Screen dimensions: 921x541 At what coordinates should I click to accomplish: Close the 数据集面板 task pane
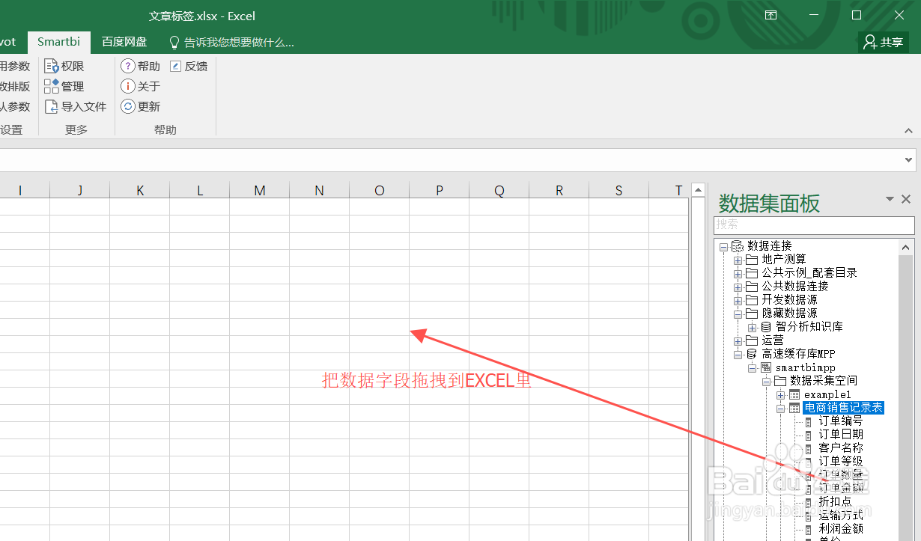tap(906, 199)
